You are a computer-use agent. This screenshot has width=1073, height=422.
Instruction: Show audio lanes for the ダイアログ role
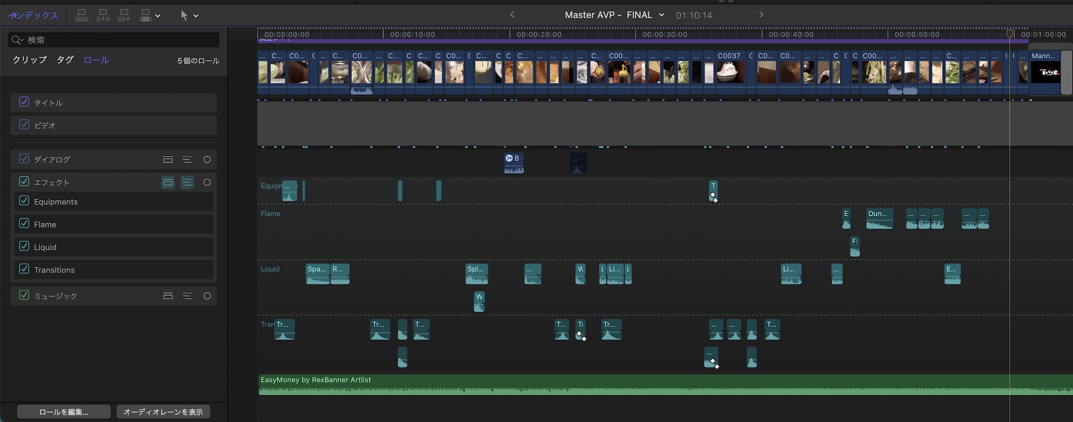(x=168, y=160)
